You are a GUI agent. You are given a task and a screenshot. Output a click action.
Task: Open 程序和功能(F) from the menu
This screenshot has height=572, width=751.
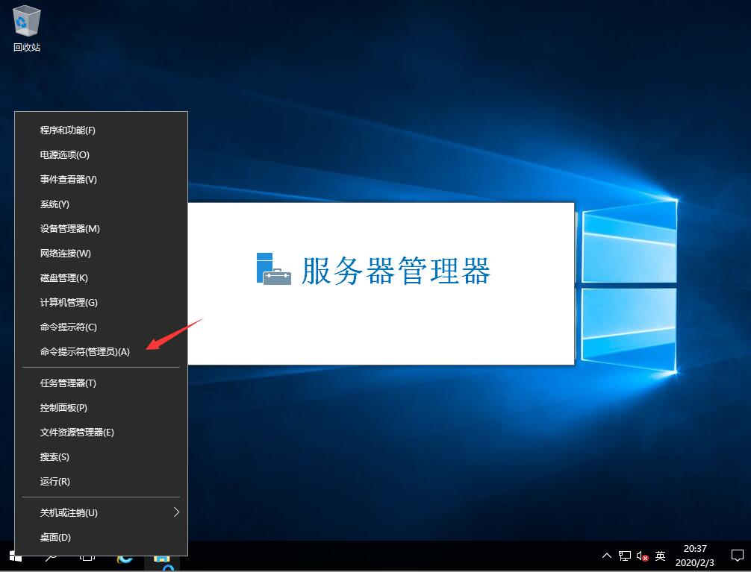pyautogui.click(x=68, y=130)
